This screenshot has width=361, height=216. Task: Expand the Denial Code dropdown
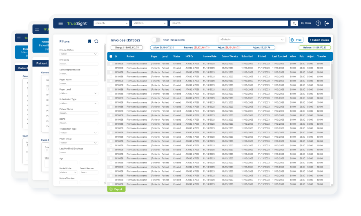(x=68, y=172)
